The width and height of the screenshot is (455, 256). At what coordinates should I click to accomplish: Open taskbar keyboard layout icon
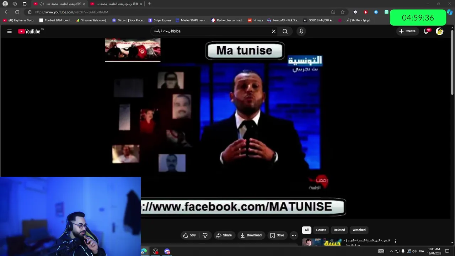tap(381, 251)
